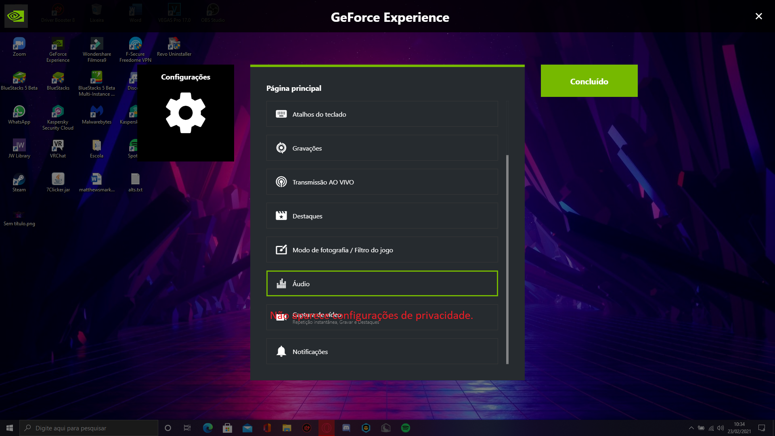Image resolution: width=775 pixels, height=436 pixels.
Task: Close the GeForce Experience overlay
Action: point(758,16)
